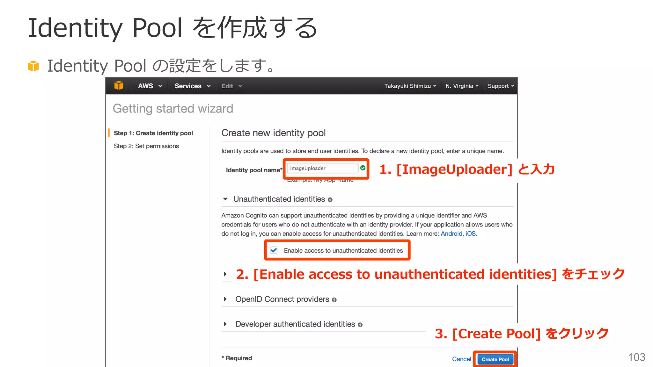Click info icon beside Developer authenticated identities
653x367 pixels.
[x=360, y=325]
